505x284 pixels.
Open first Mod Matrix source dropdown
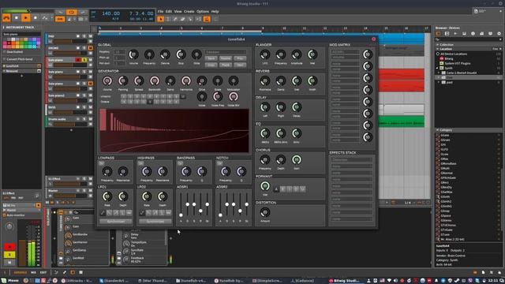346,52
